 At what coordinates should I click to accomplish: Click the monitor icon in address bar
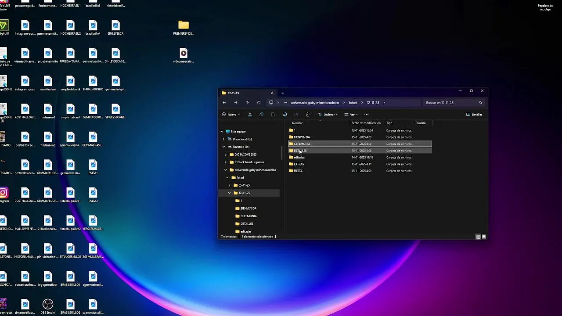coord(271,103)
